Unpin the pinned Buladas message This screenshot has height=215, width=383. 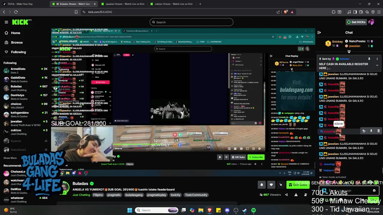click(369, 59)
